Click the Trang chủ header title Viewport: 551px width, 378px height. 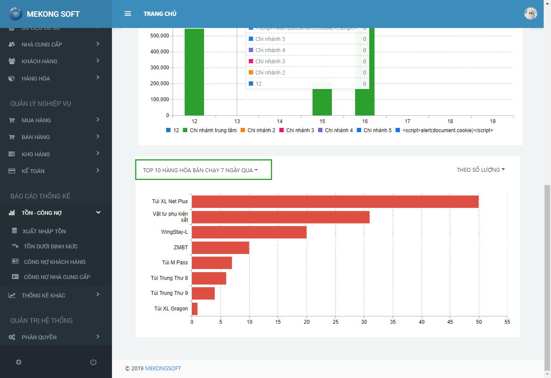coord(160,14)
